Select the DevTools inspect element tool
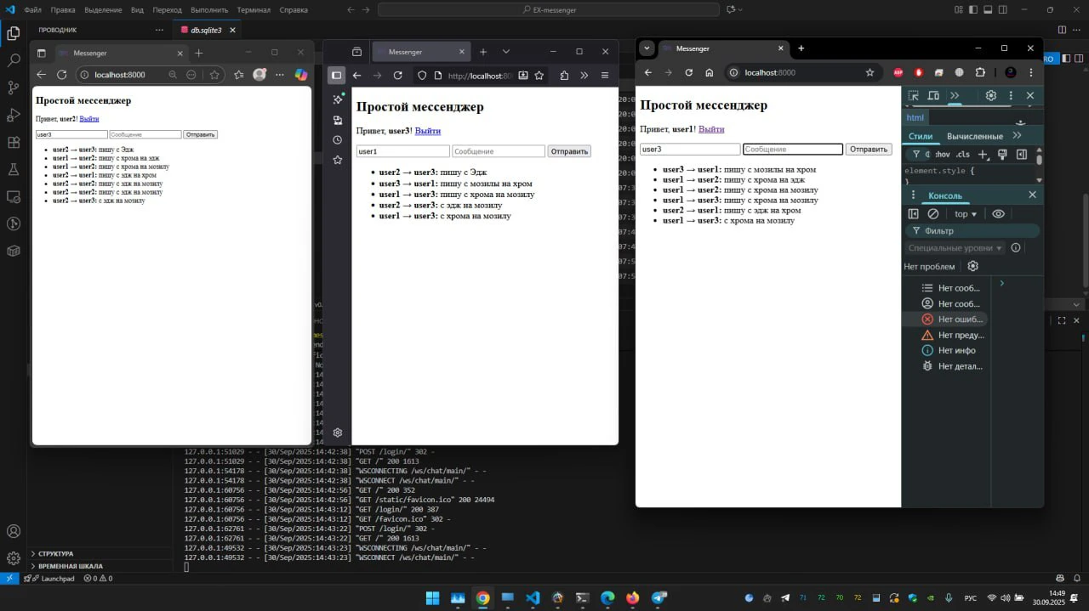 (x=914, y=96)
